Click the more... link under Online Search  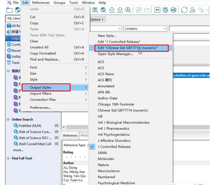tap(18, 150)
